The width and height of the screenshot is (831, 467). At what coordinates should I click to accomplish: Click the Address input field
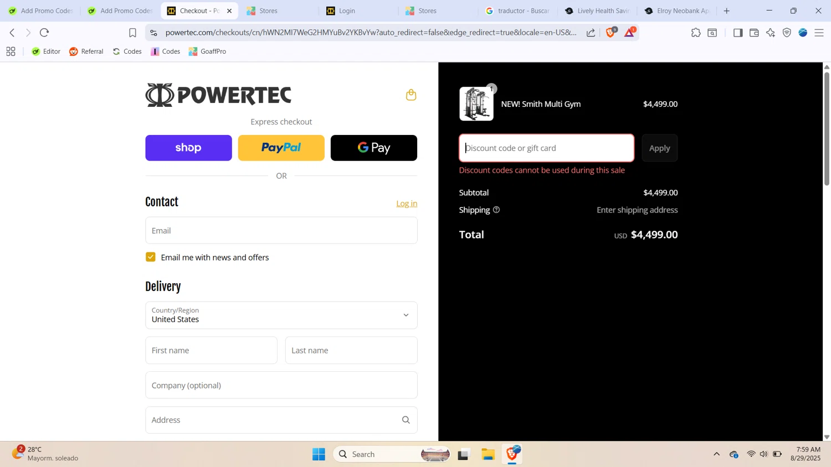281,420
